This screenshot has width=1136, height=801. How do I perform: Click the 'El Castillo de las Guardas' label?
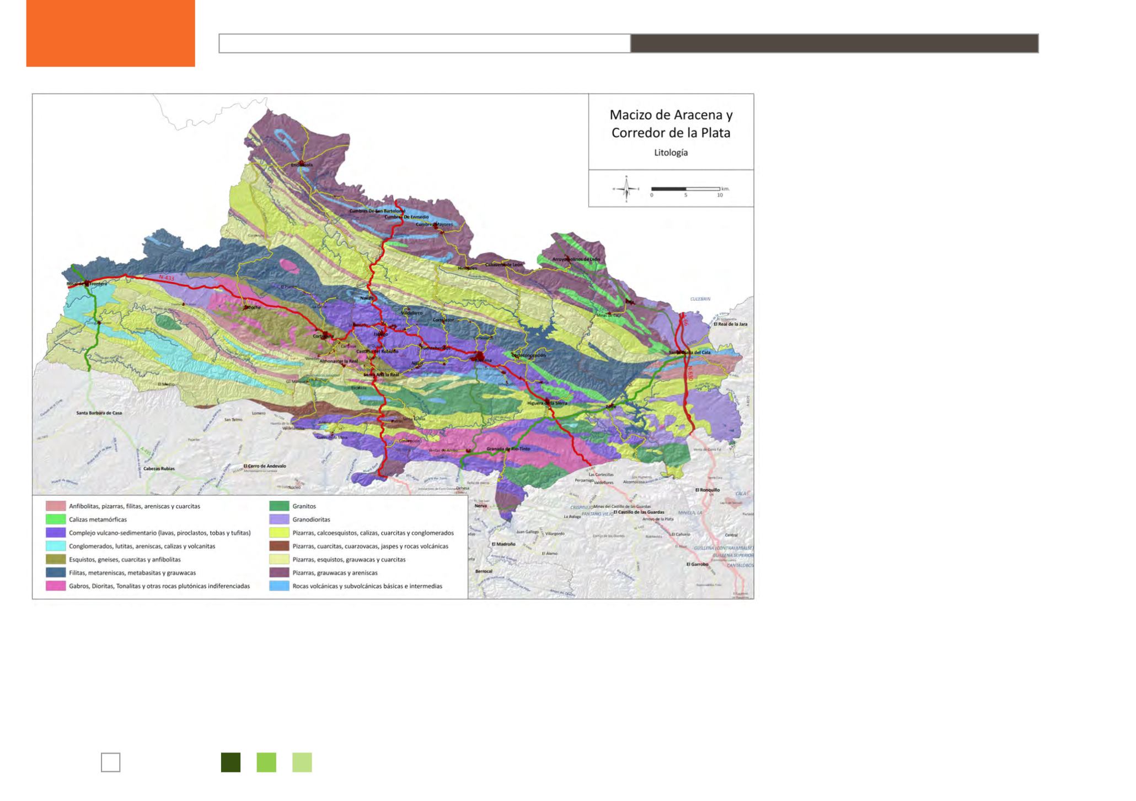[639, 512]
